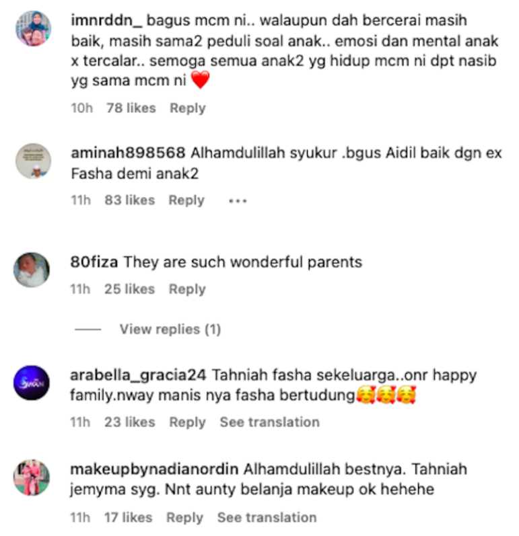519x536 pixels.
Task: View 83 likes on aminah898568 comment
Action: (130, 200)
